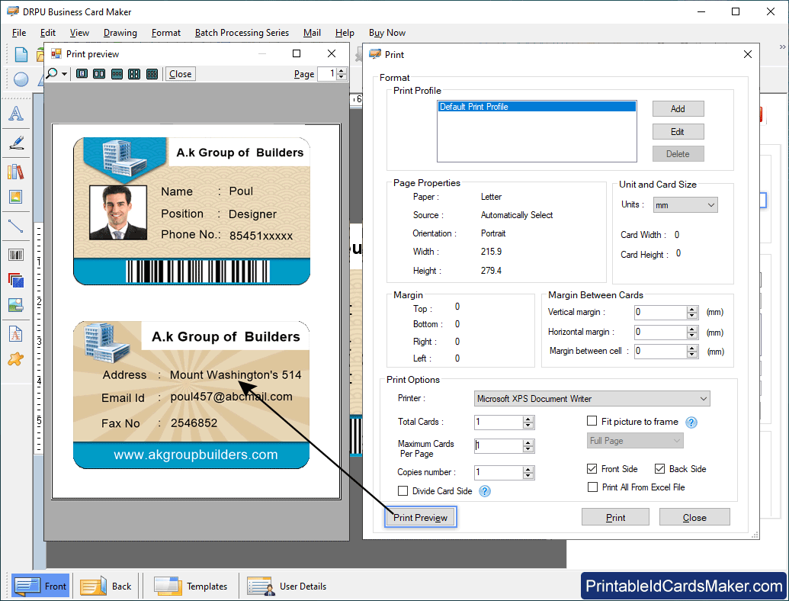The width and height of the screenshot is (789, 601).
Task: Open the Library books tool
Action: click(x=16, y=172)
